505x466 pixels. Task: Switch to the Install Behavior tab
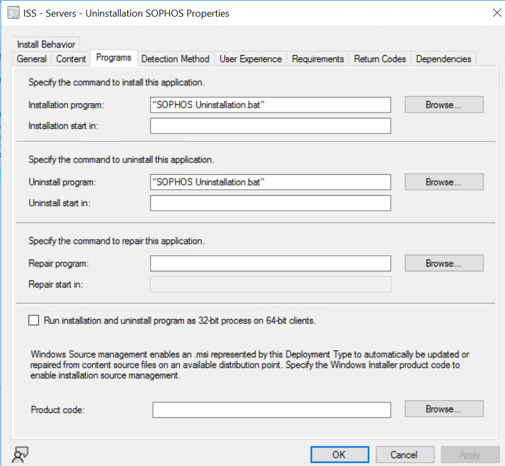46,45
